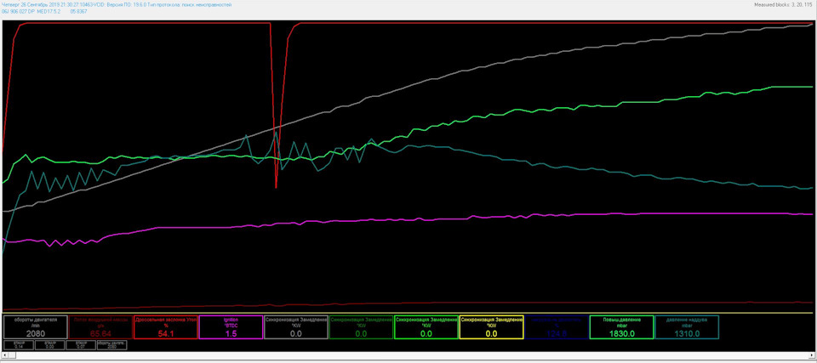The width and height of the screenshot is (817, 363).
Task: Click the right arrow of the horizontal scrollbar
Action: pyautogui.click(x=812, y=355)
